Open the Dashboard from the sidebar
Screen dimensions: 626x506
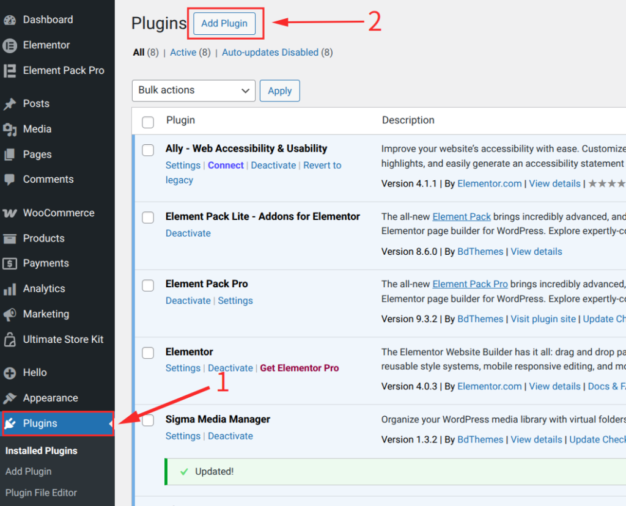point(40,20)
